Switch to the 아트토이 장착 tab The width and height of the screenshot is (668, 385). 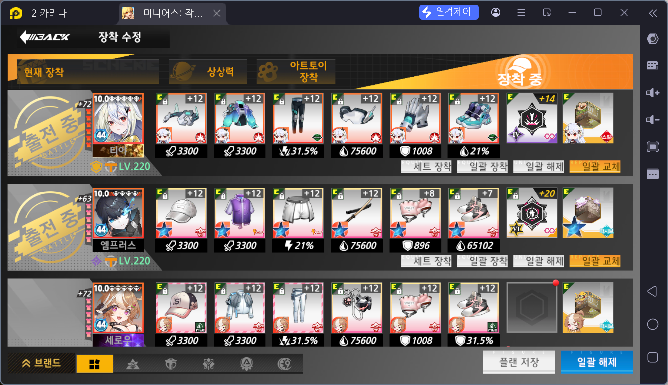[297, 72]
